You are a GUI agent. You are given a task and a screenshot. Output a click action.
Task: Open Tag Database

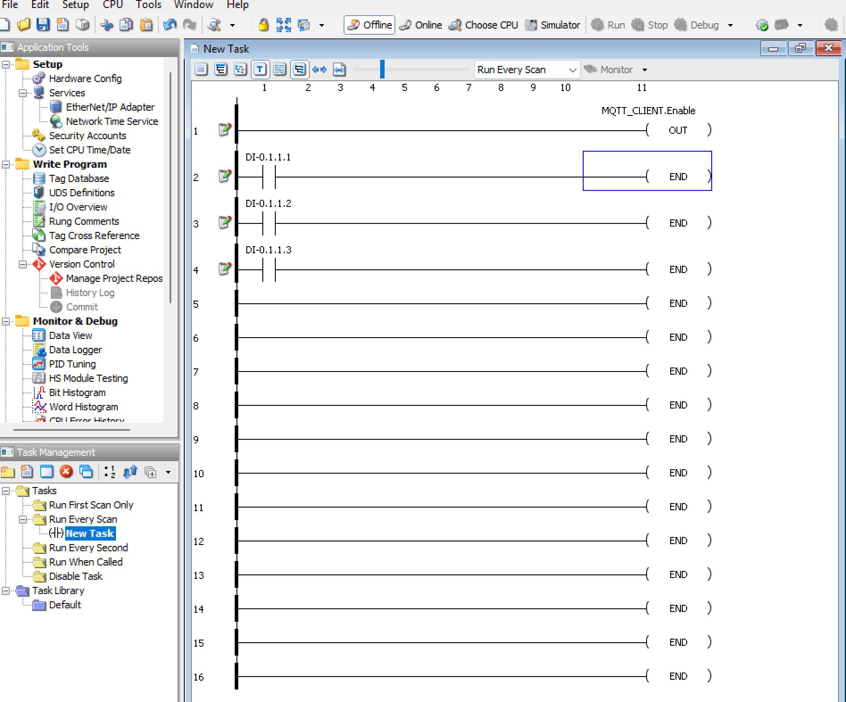click(x=79, y=178)
